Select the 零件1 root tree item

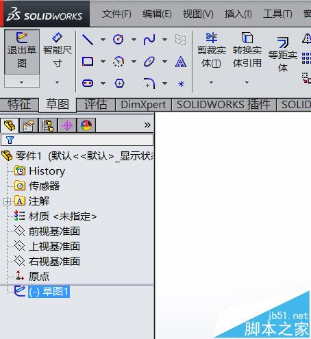[x=77, y=156]
